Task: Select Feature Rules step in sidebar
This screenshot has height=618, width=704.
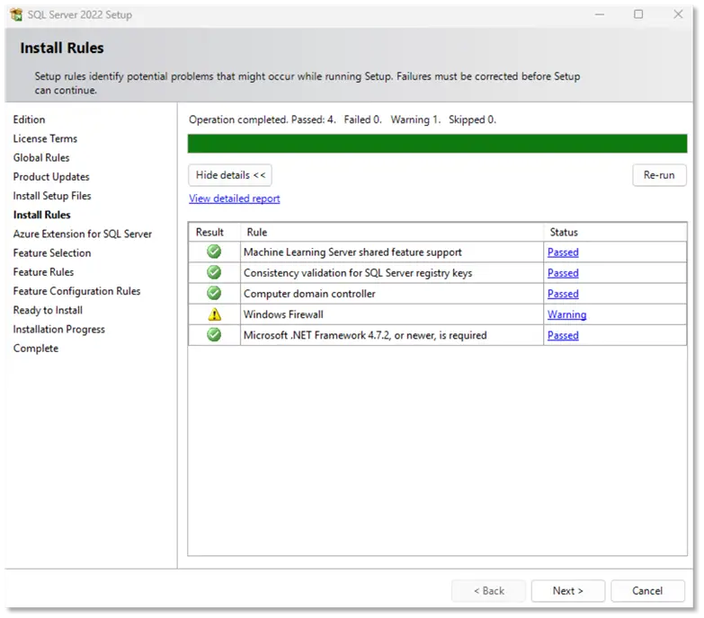Action: pyautogui.click(x=43, y=272)
